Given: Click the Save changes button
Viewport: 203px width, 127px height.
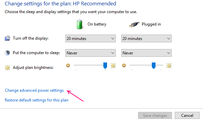Looking at the screenshot, I should 155,115.
